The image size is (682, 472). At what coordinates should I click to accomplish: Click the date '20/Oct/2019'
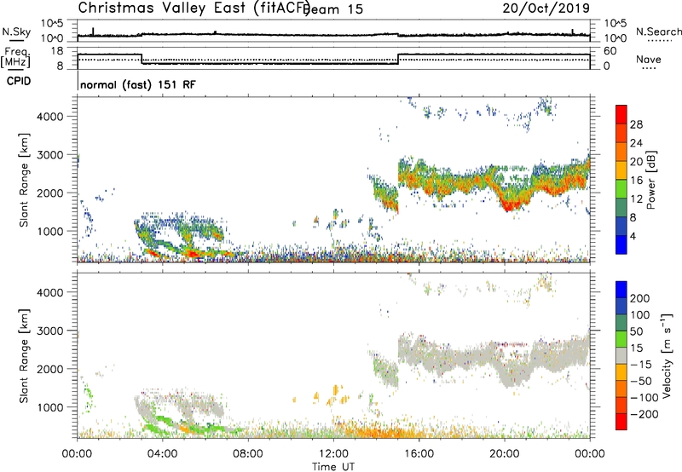[546, 9]
